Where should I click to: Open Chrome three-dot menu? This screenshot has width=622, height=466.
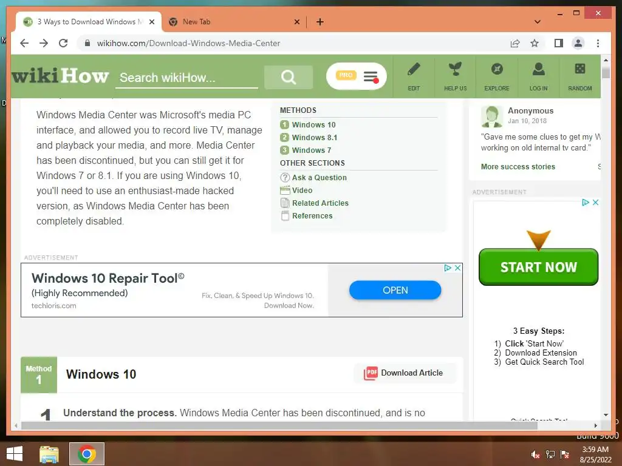(598, 43)
